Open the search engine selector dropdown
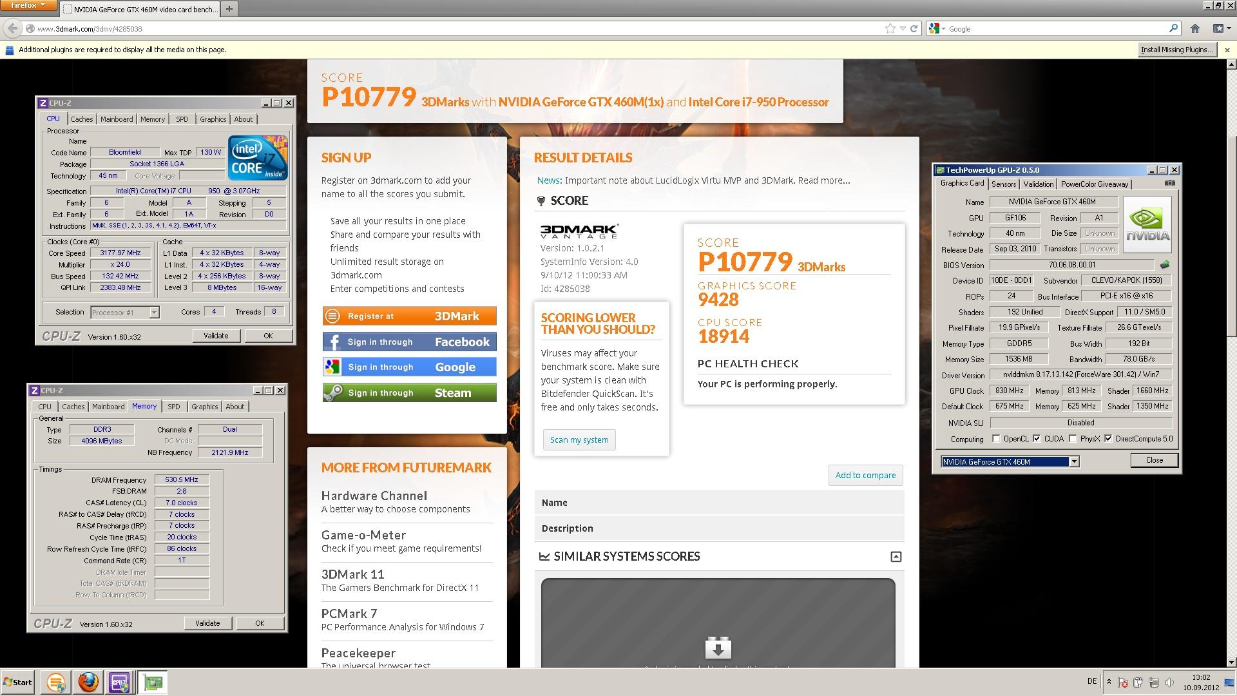1237x696 pixels. point(937,28)
